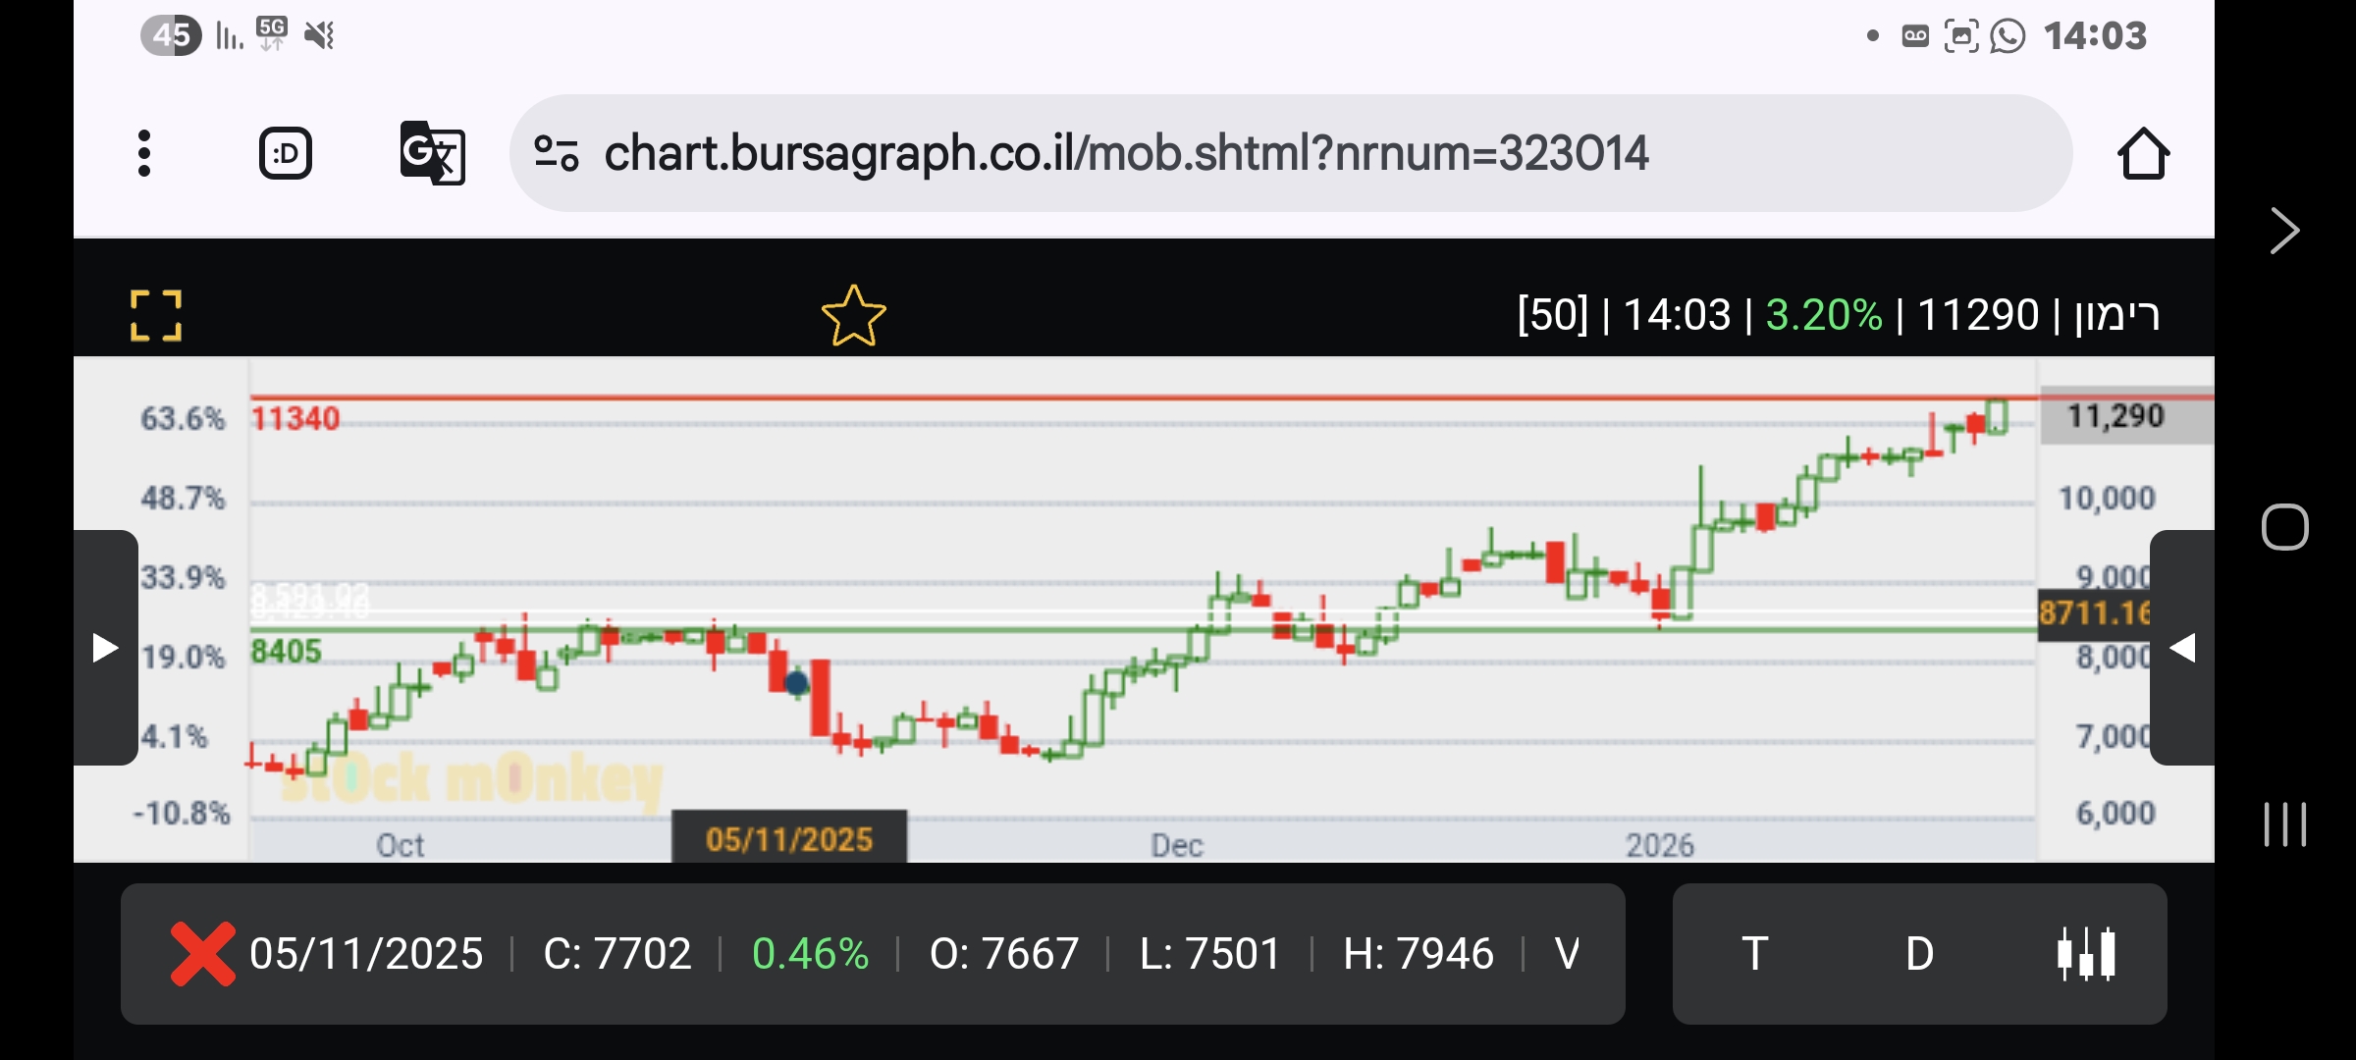The image size is (2356, 1060).
Task: Go to browser home page
Action: [x=2142, y=154]
